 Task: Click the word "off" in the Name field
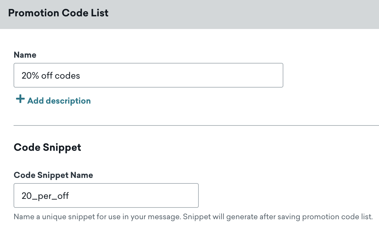point(47,76)
